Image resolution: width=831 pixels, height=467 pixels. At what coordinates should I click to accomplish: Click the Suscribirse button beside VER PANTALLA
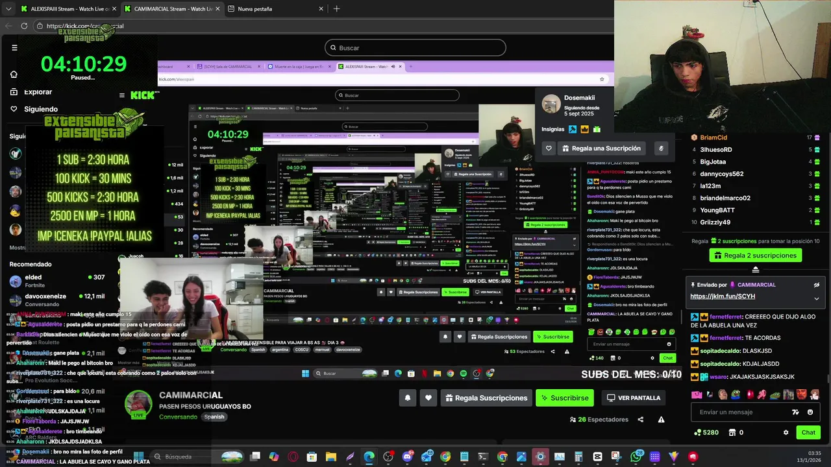(565, 398)
